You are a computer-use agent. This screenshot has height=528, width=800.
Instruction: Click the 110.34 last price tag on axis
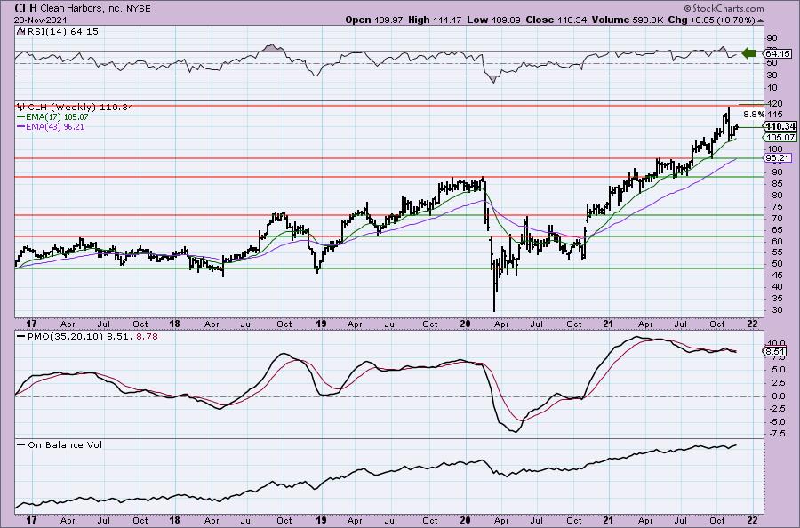click(x=780, y=126)
